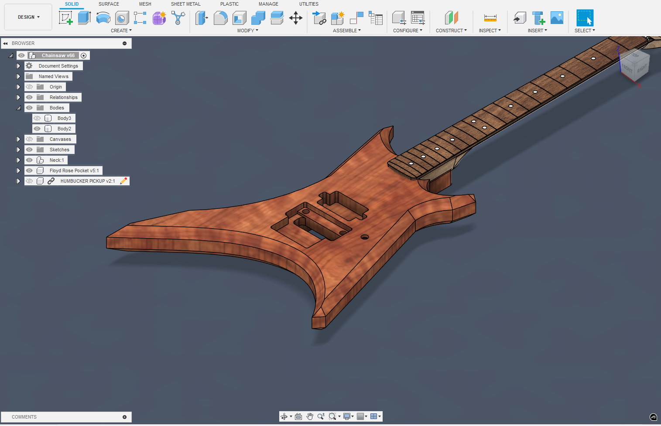Open the Insert Canvas image icon
This screenshot has height=426, width=661.
pyautogui.click(x=557, y=18)
